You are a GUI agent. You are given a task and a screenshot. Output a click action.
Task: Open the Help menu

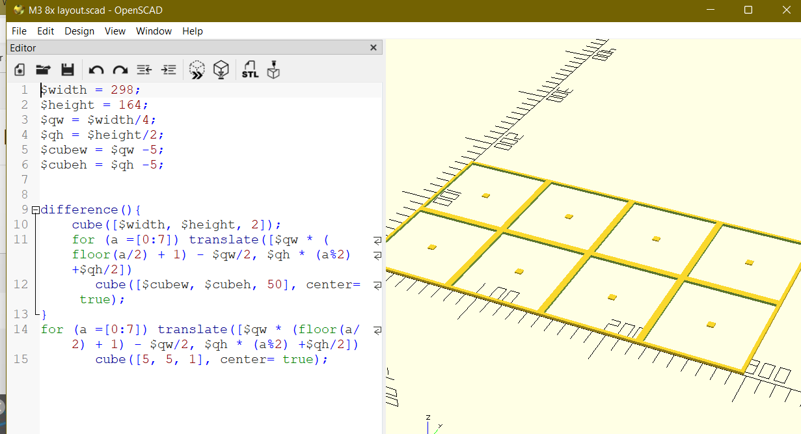click(193, 31)
